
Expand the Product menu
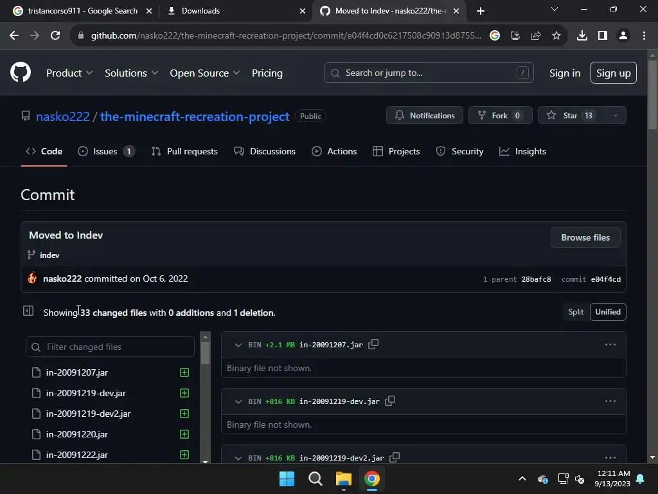[69, 73]
